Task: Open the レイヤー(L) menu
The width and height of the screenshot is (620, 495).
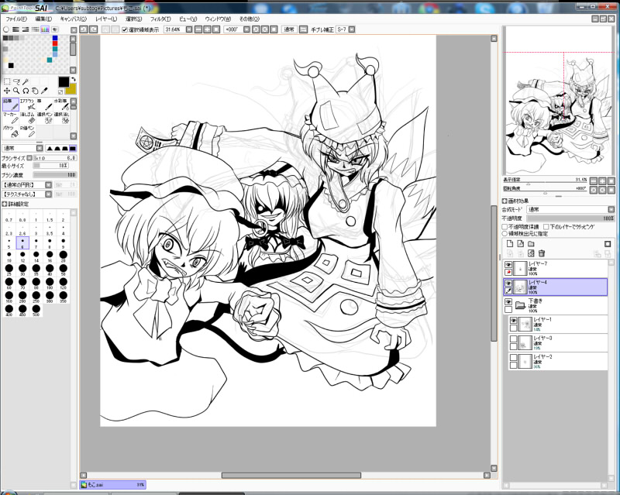Action: (106, 19)
